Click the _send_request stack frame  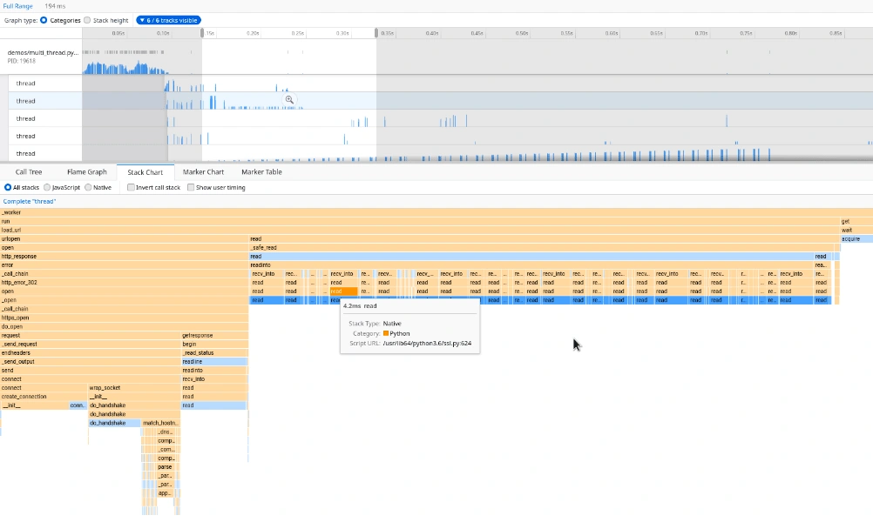pos(91,345)
